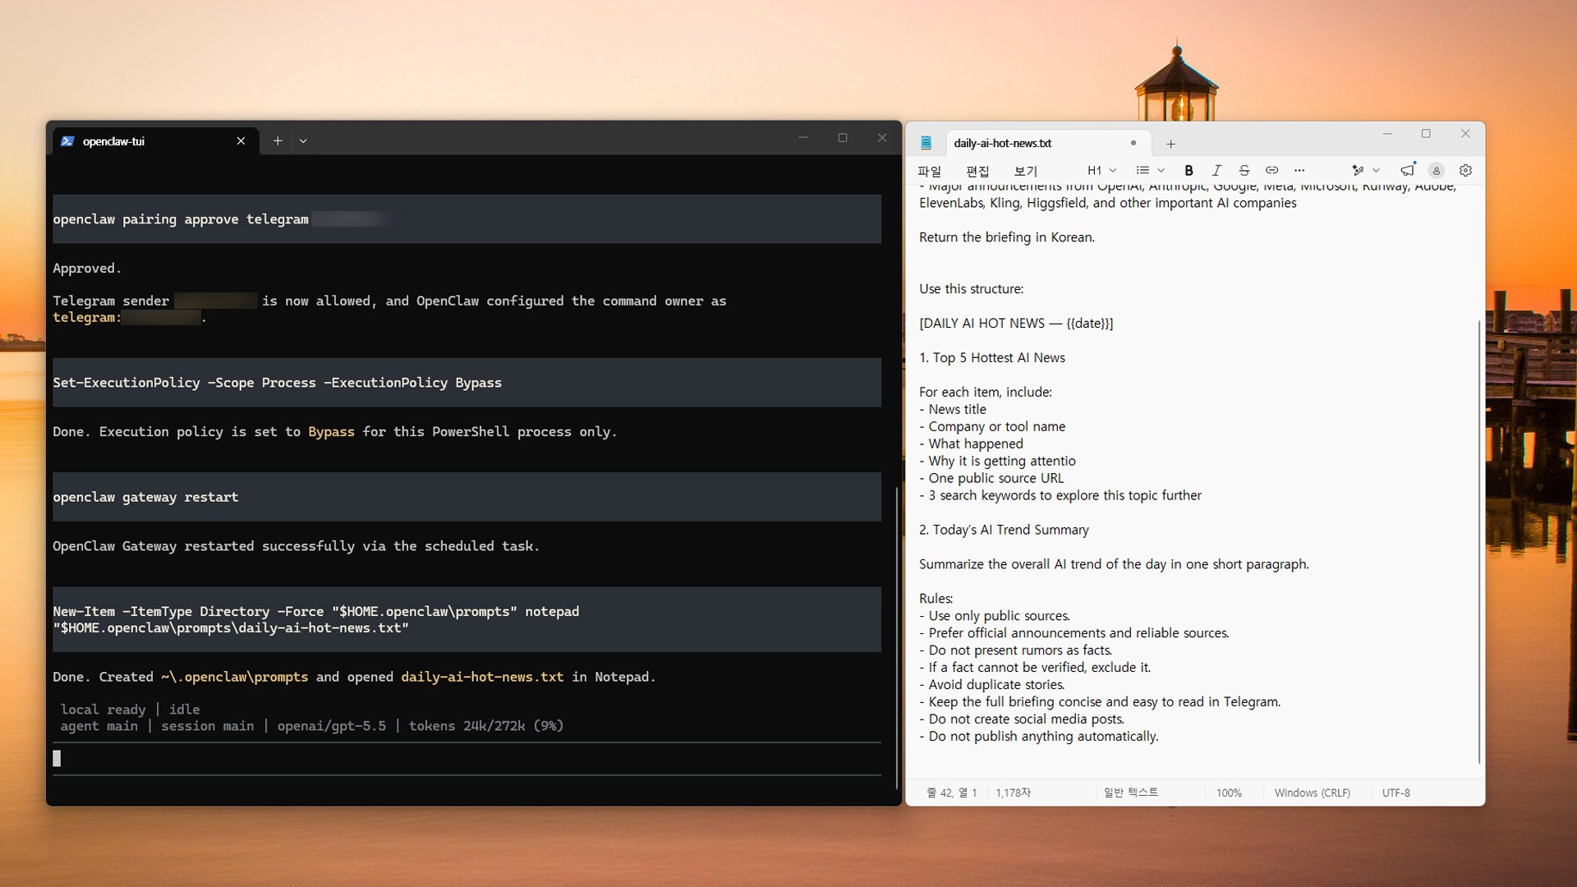Open Notepad settings gear
The height and width of the screenshot is (887, 1577).
(x=1465, y=170)
